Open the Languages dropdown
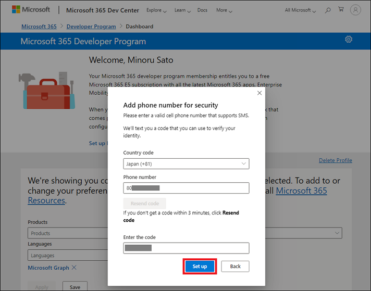Viewport: 371px width, 291px height. coord(68,255)
